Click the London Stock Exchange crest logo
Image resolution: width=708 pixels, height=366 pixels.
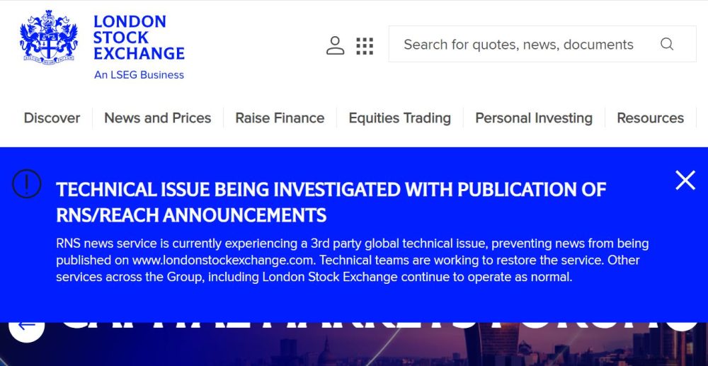48,40
